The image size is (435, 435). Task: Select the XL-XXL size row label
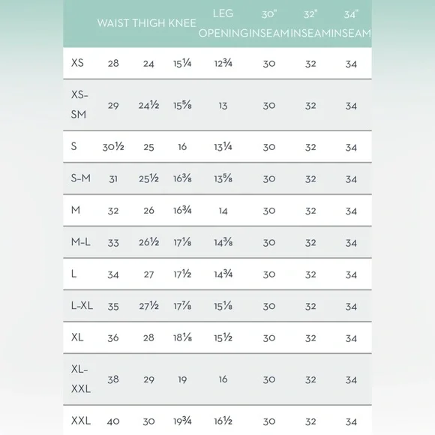pos(81,379)
